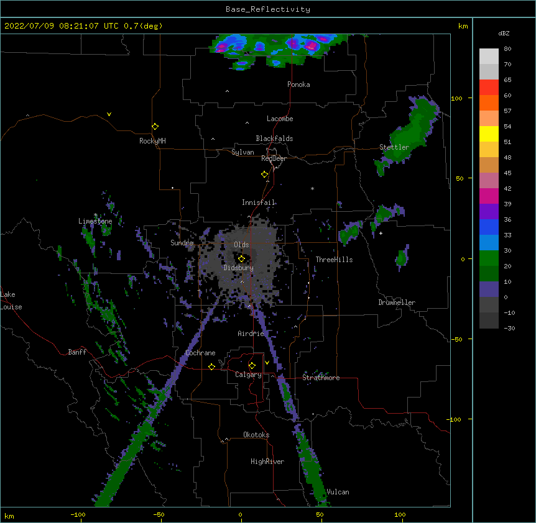The height and width of the screenshot is (523, 536).
Task: Click the green 30 dBZ legend swatch
Action: [489, 258]
